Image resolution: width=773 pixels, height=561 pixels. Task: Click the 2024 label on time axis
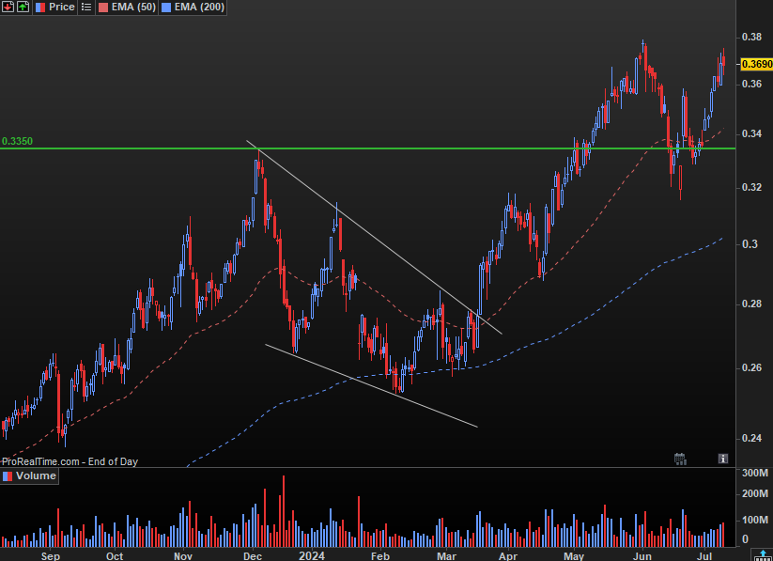click(x=312, y=556)
